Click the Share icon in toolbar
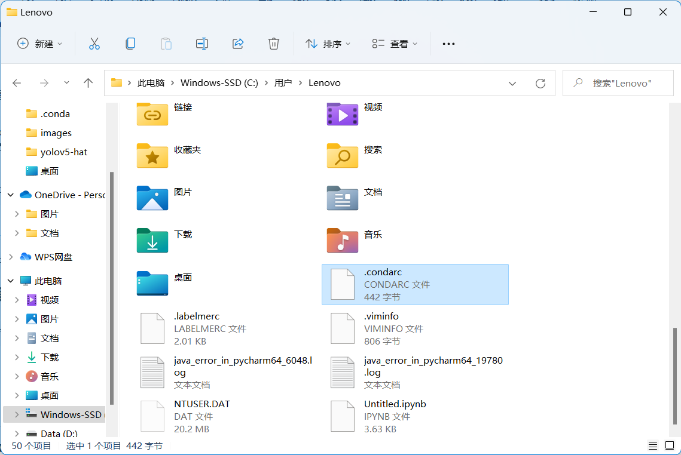 click(238, 44)
